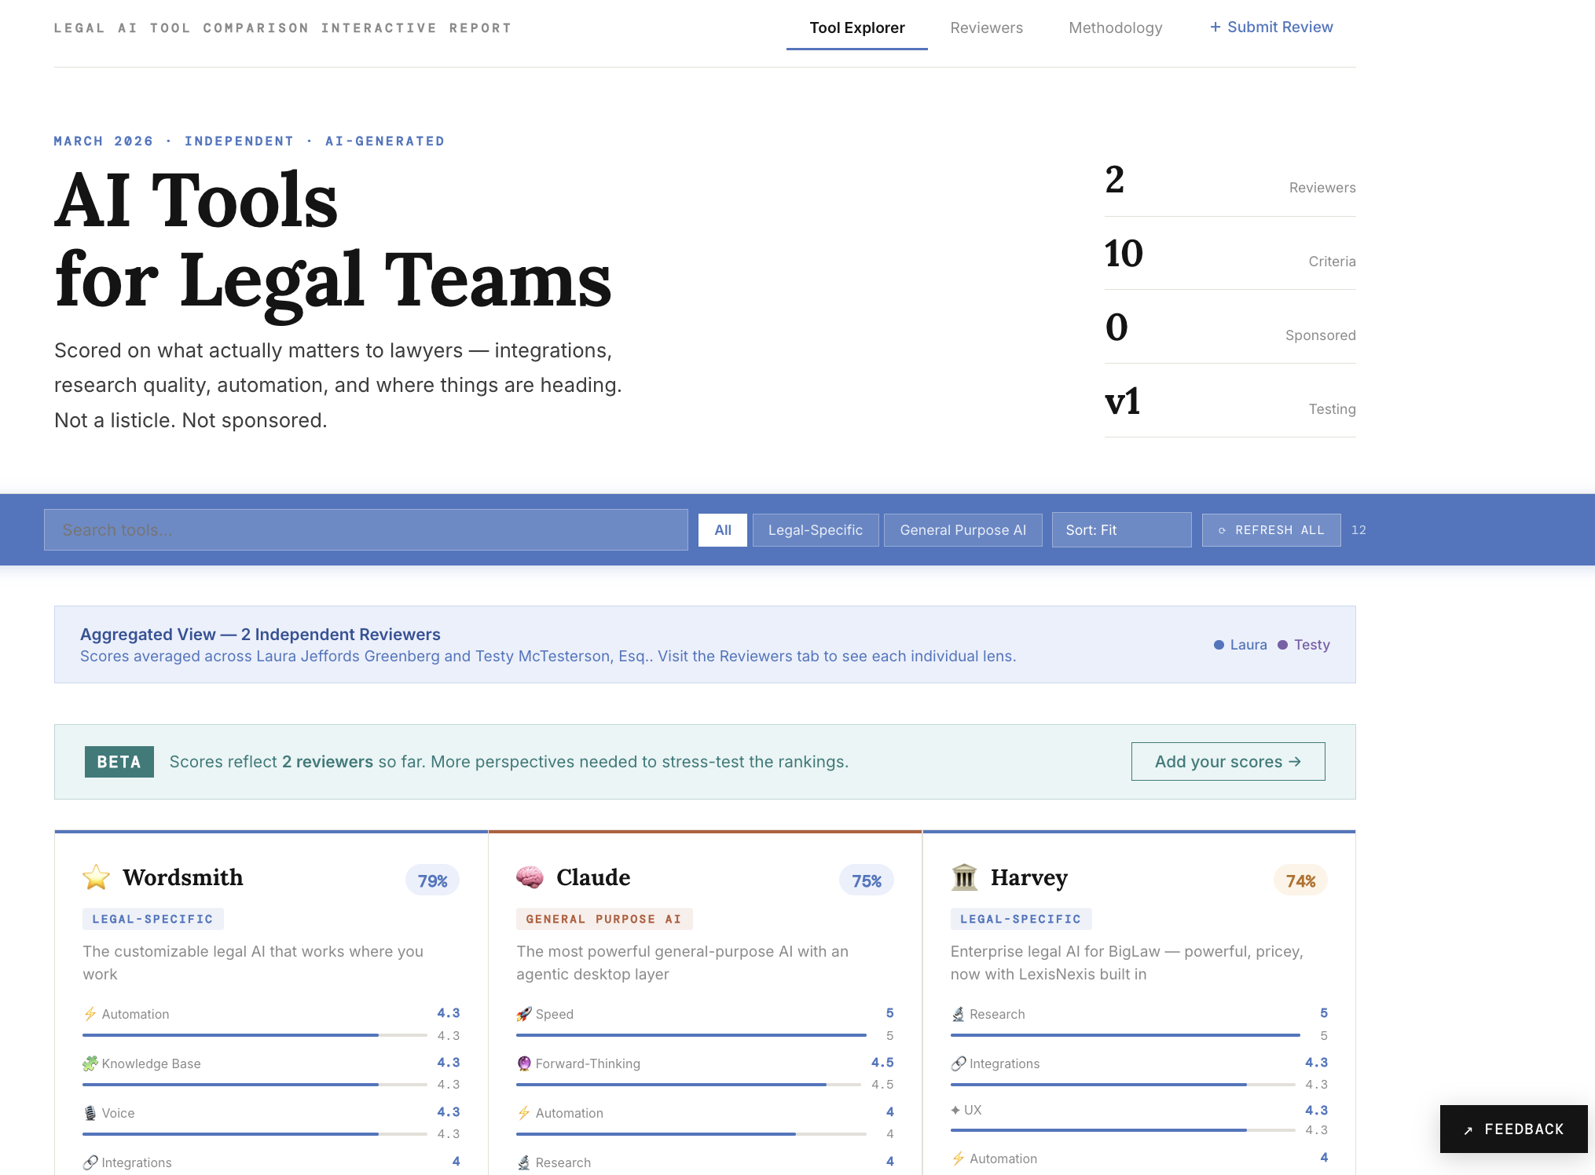Click the Wordsmith Automation score bar
This screenshot has height=1175, width=1595.
pyautogui.click(x=255, y=1035)
